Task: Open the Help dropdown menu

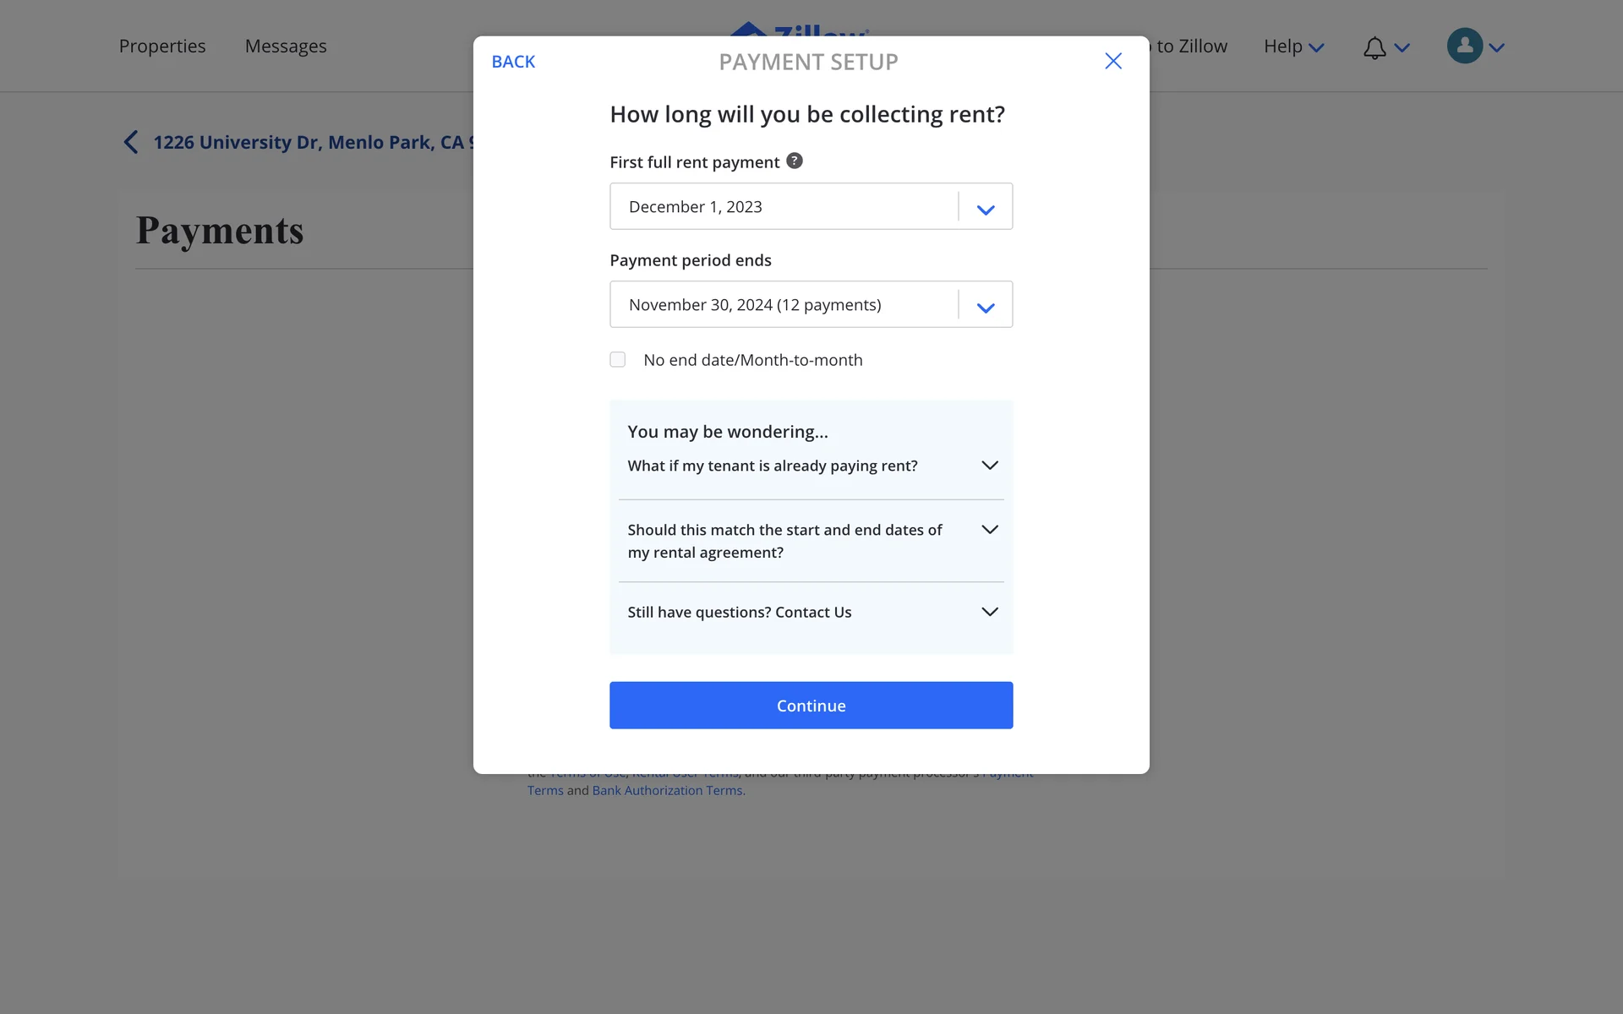Action: pos(1292,46)
